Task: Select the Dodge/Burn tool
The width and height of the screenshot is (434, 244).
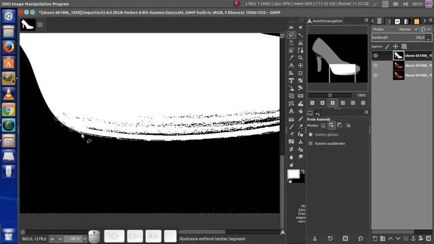Action: pyautogui.click(x=291, y=165)
